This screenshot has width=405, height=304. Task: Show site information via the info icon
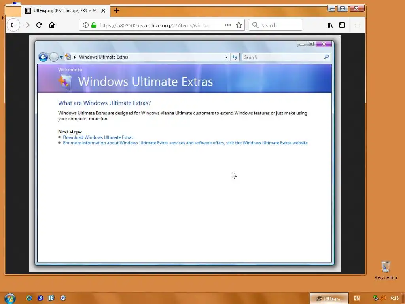click(86, 25)
